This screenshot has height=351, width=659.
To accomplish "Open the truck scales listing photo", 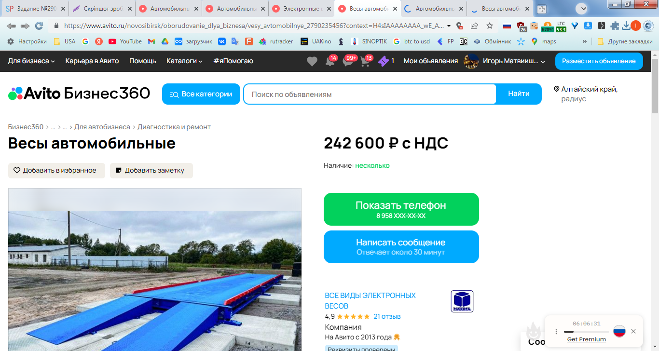I will pos(155,270).
